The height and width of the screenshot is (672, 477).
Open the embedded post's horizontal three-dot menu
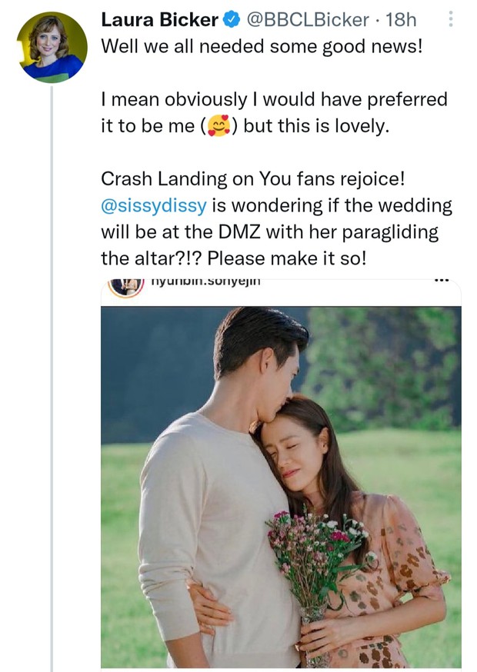point(441,281)
